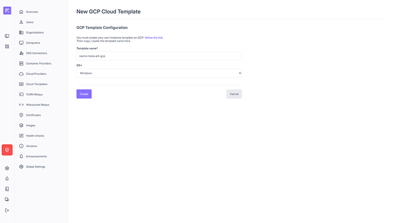Image resolution: width=397 pixels, height=223 pixels.
Task: Click the Cancel button
Action: [234, 94]
